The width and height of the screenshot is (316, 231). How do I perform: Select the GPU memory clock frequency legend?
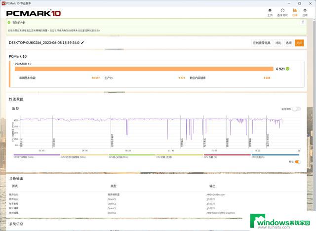pyautogui.click(x=84, y=156)
